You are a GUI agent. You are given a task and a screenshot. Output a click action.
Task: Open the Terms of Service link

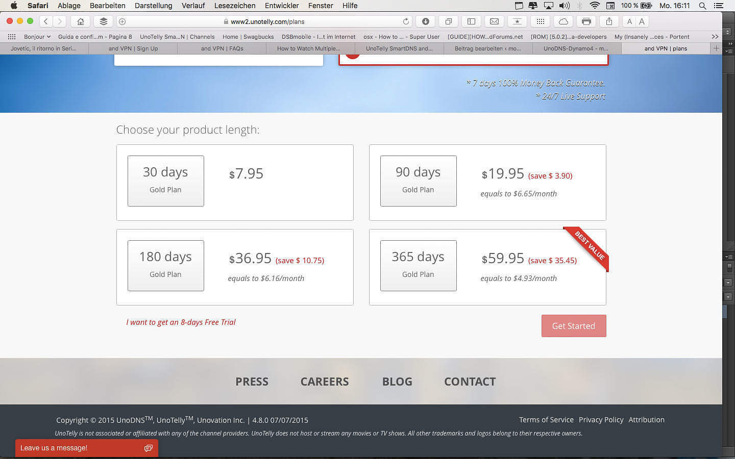pos(546,420)
